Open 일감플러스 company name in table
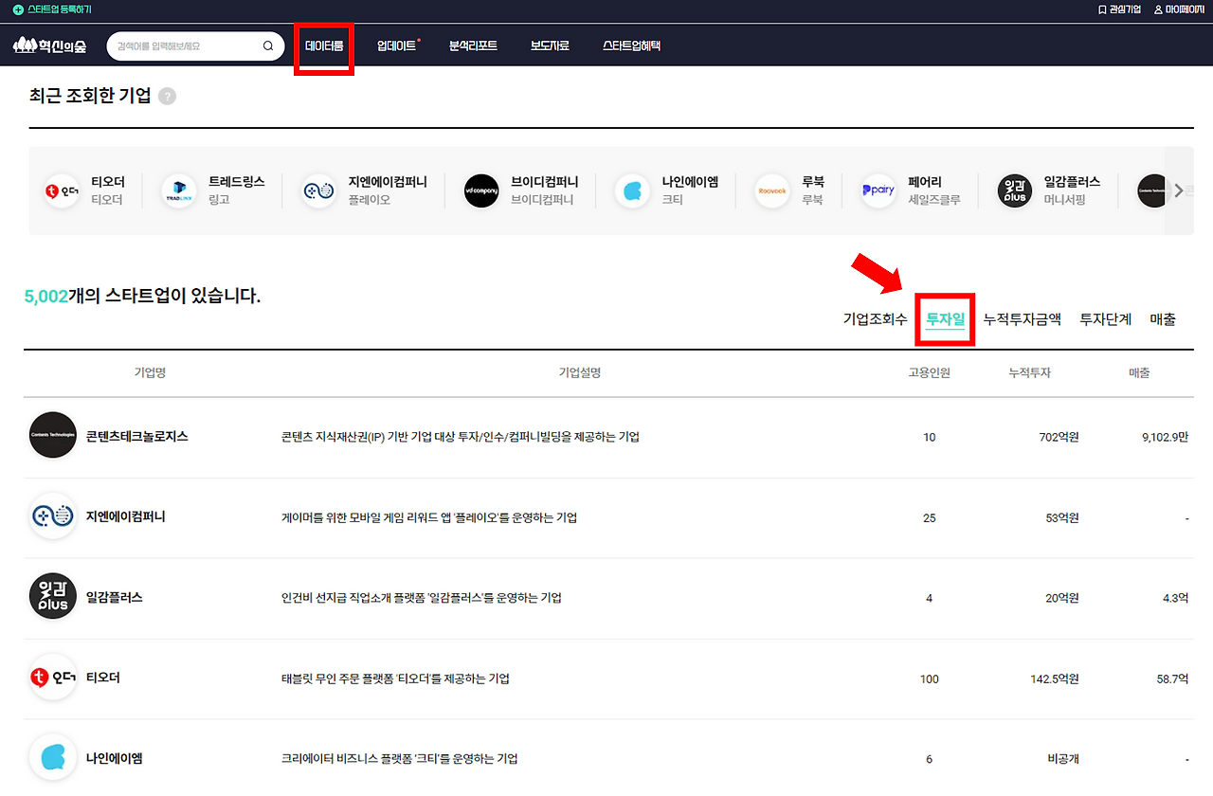Image resolution: width=1213 pixels, height=796 pixels. 115,597
